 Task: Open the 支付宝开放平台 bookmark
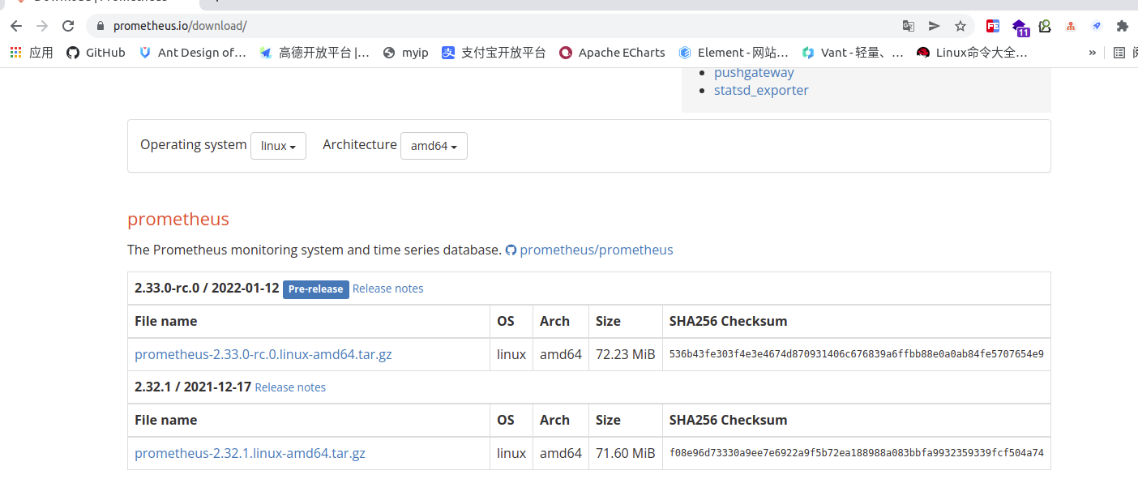click(494, 53)
